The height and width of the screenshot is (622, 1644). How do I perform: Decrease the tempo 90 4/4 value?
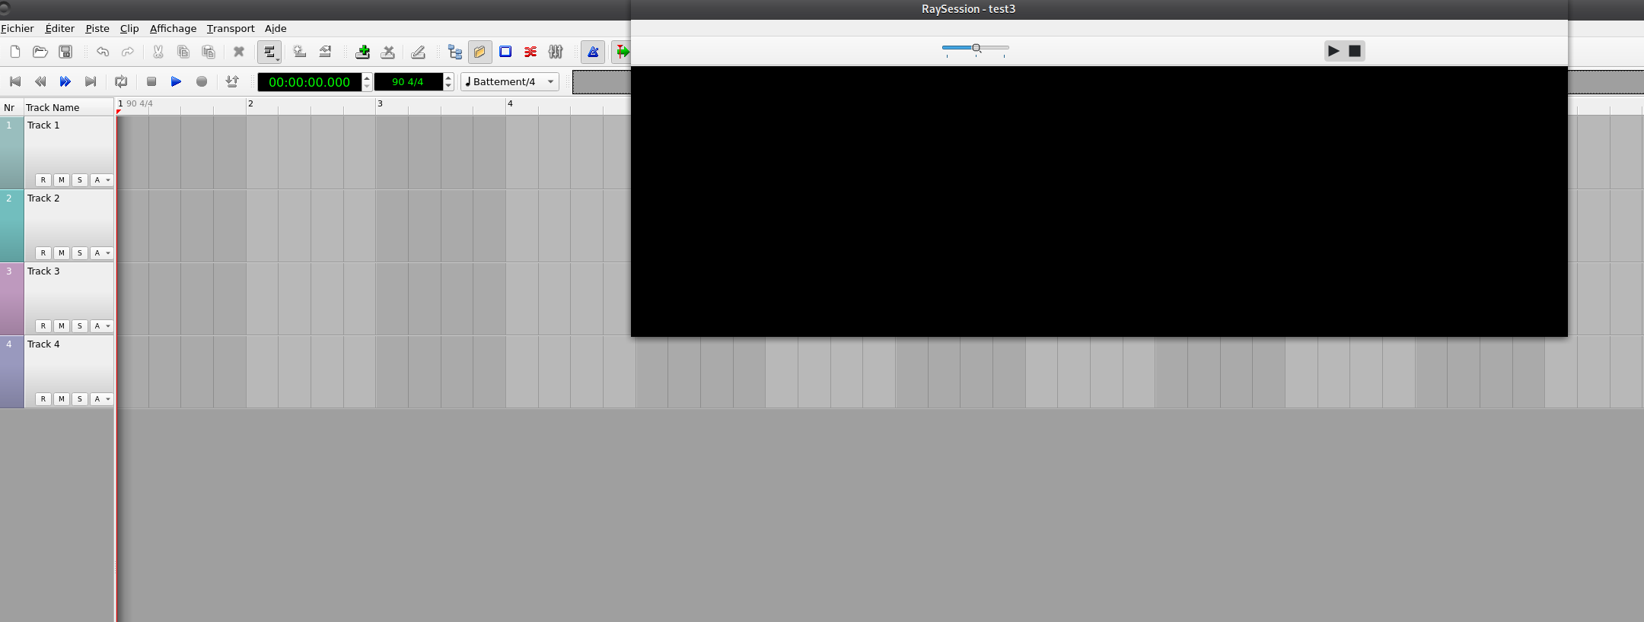click(x=448, y=86)
